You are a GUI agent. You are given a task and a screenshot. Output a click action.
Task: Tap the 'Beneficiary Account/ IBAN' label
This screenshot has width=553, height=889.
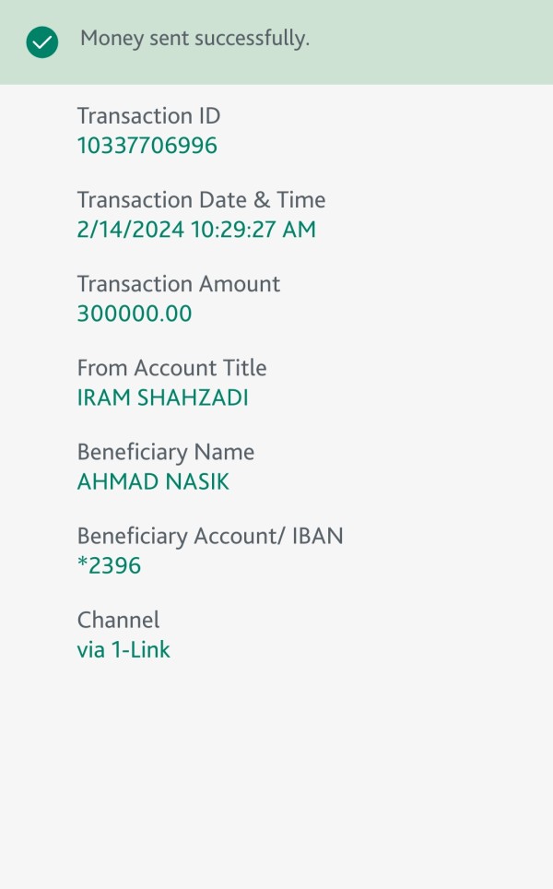point(209,537)
